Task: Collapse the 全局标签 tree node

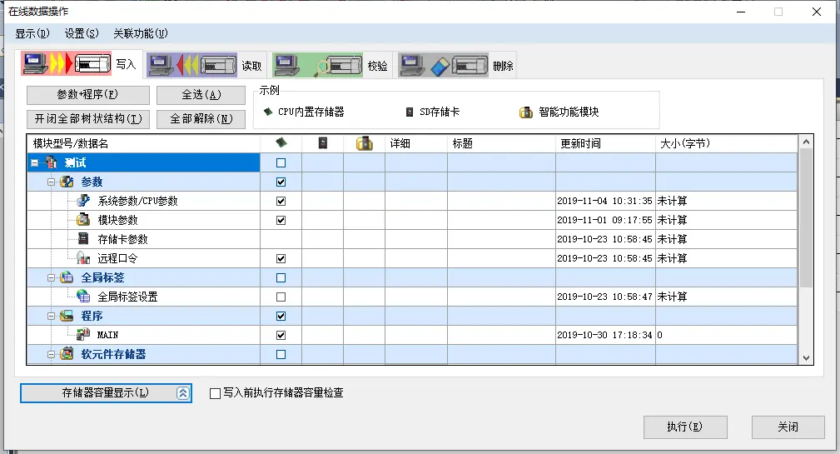Action: 51,277
